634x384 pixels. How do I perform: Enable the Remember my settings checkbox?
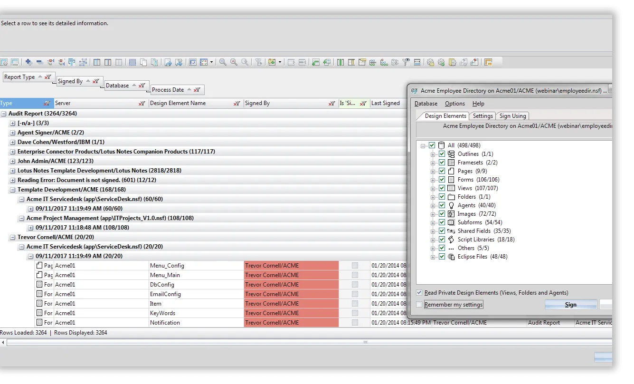tap(419, 305)
